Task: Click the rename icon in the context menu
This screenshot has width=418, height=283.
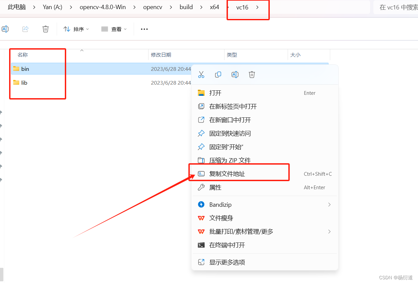Action: click(235, 75)
